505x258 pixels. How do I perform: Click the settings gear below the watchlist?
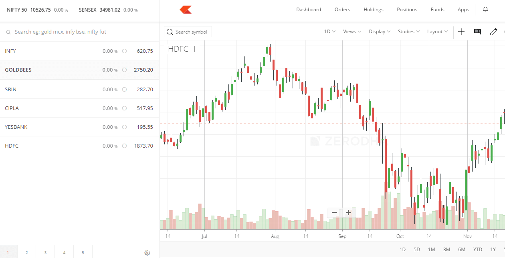(147, 253)
